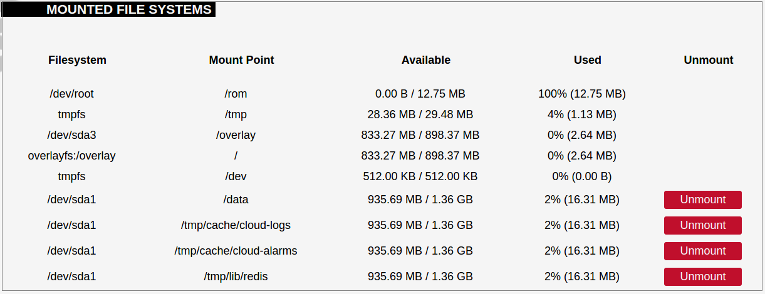Click the 28.36 MB / 29.48 MB available value
Image resolution: width=765 pixels, height=294 pixels.
420,114
